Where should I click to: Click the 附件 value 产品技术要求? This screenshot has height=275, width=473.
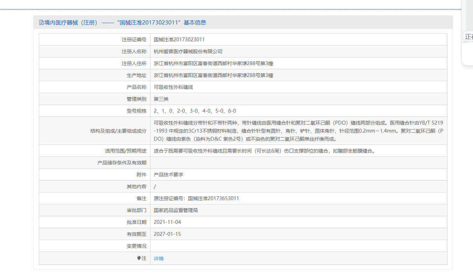pos(169,175)
